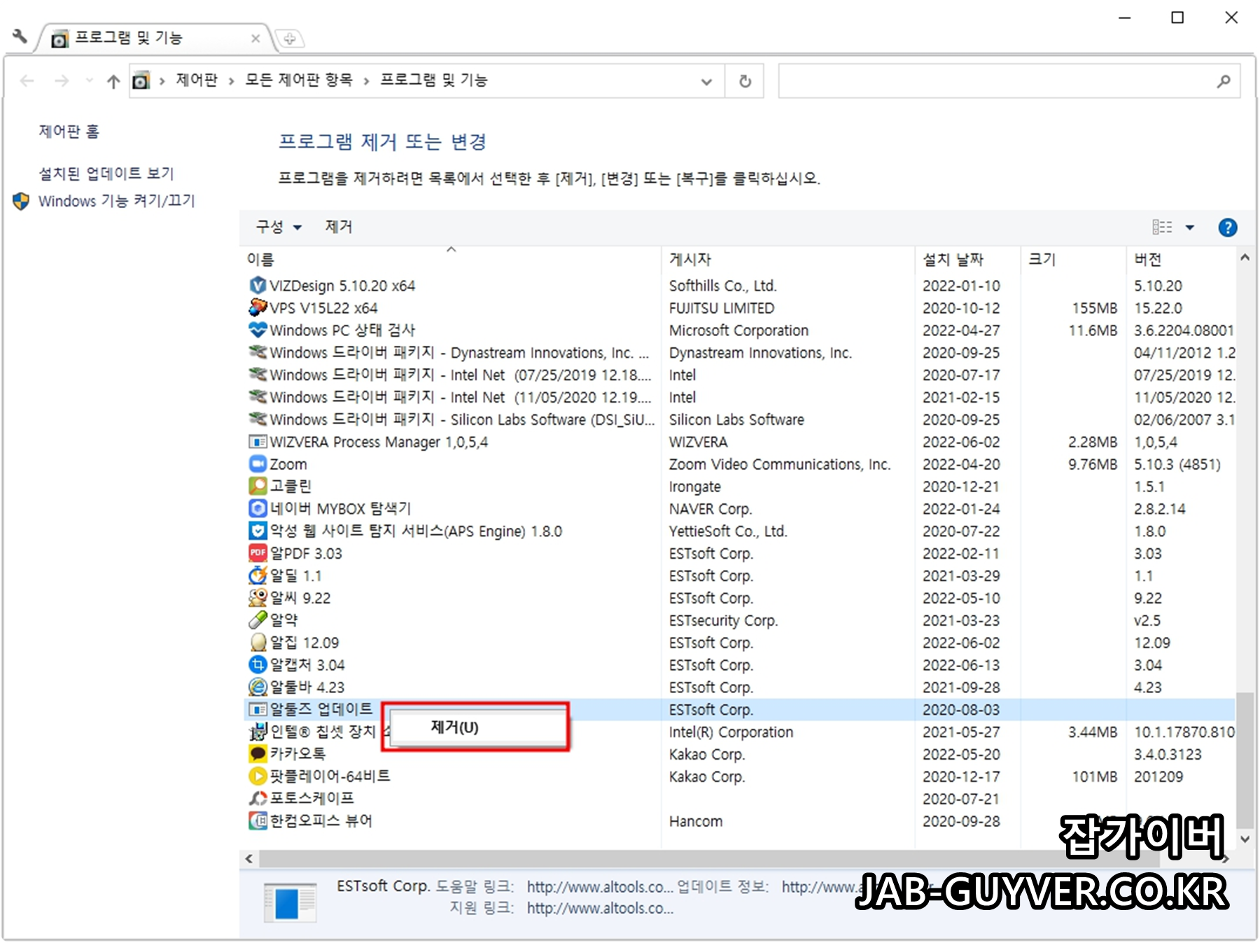Click the 알약 capsule icon
Viewport: 1260px width, 943px height.
258,620
